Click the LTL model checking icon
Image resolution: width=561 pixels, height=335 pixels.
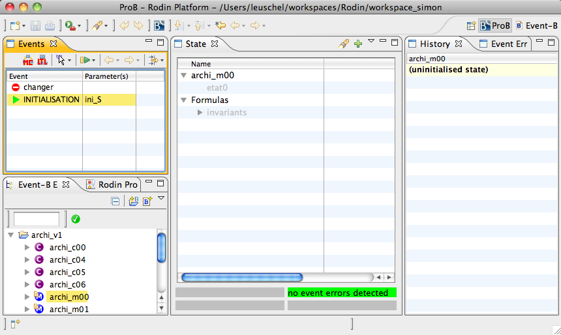click(x=42, y=61)
